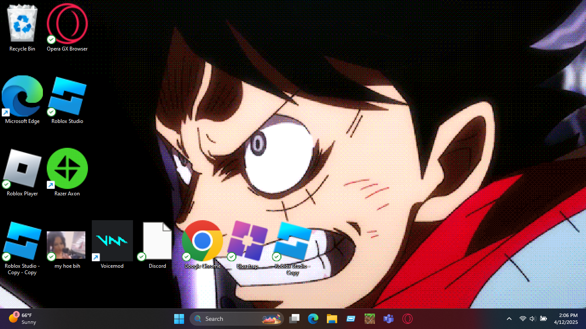
Task: Select the Recycle Bin desktop icon
Action: point(22,28)
